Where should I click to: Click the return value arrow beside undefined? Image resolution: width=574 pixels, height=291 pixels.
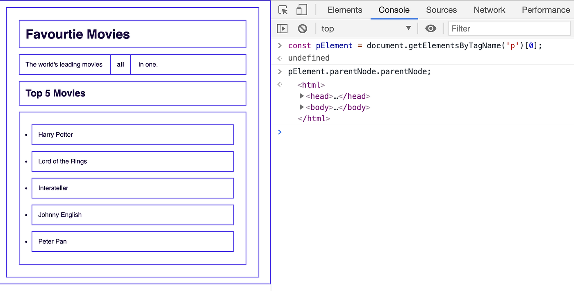coord(280,58)
